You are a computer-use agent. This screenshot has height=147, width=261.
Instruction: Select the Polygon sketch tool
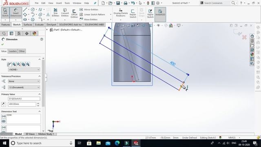click(x=33, y=20)
